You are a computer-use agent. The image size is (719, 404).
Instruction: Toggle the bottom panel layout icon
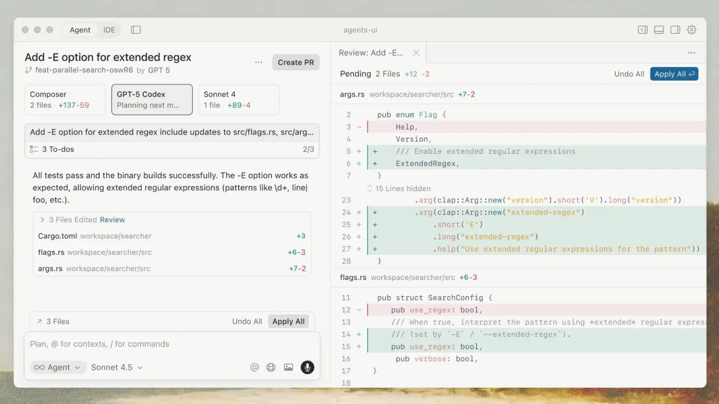coord(659,30)
